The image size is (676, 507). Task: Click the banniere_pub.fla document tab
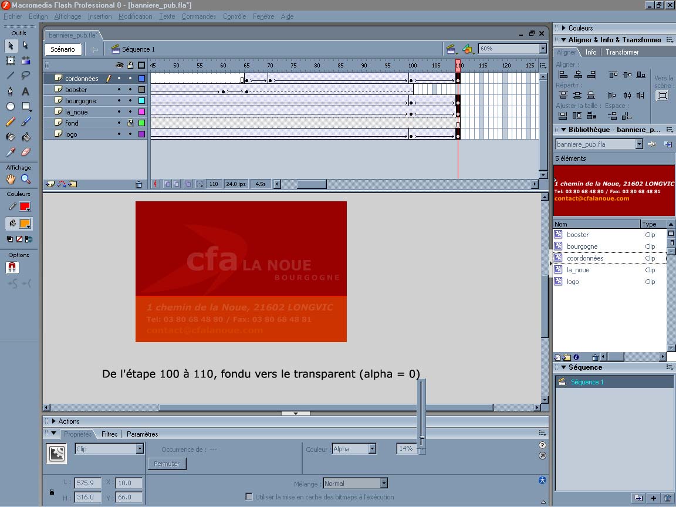tap(72, 35)
